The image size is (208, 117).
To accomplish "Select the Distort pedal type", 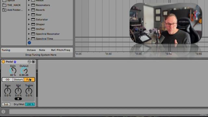I will tap(18, 80).
